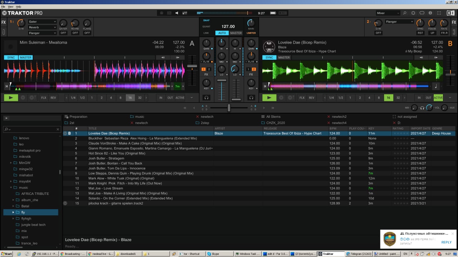
Task: Click the loop recorder icon below left FX
Action: tap(4, 32)
